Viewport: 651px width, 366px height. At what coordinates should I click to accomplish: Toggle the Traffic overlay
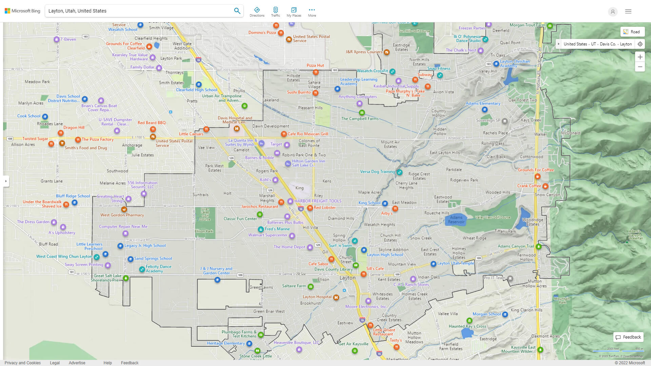pos(276,11)
